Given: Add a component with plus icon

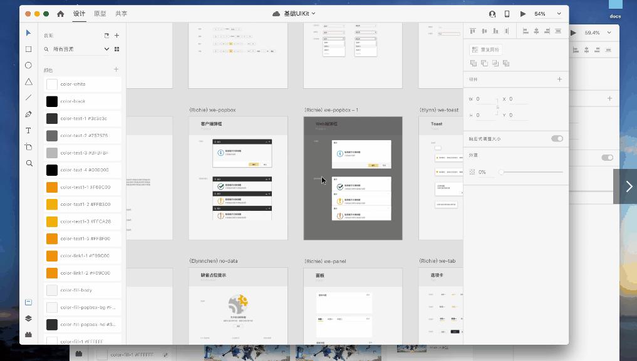Looking at the screenshot, I should point(559,79).
